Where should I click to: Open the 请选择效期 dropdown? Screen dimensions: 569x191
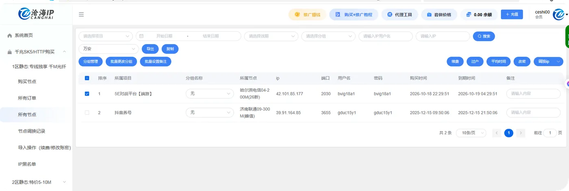[x=271, y=36]
